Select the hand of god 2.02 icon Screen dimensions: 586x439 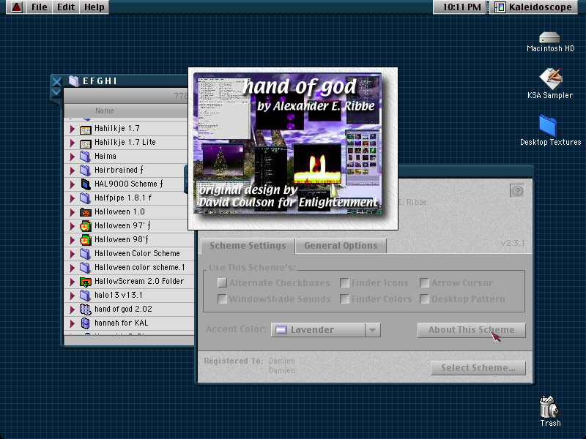click(x=86, y=309)
